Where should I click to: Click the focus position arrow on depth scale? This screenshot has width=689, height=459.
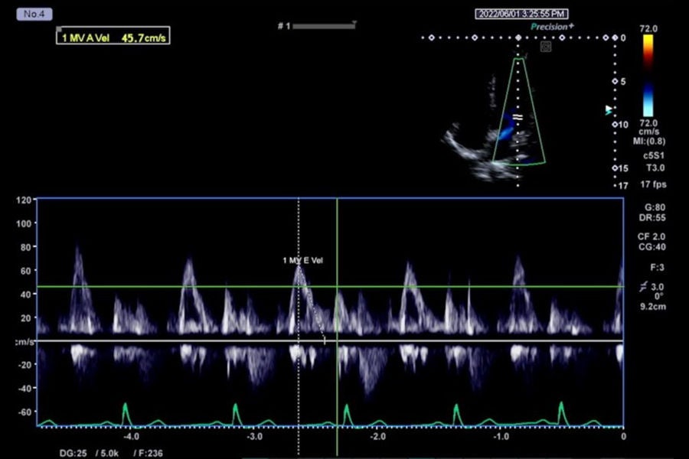(609, 110)
